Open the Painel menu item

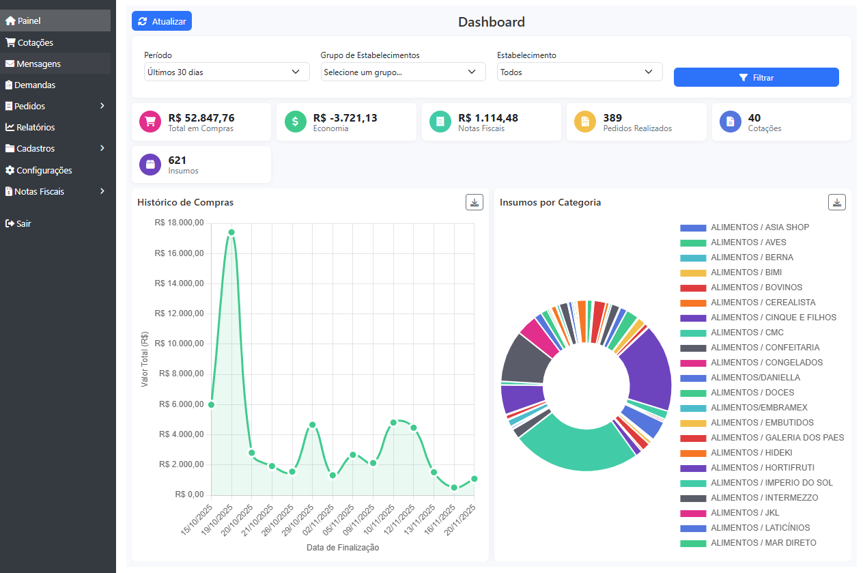(x=27, y=20)
